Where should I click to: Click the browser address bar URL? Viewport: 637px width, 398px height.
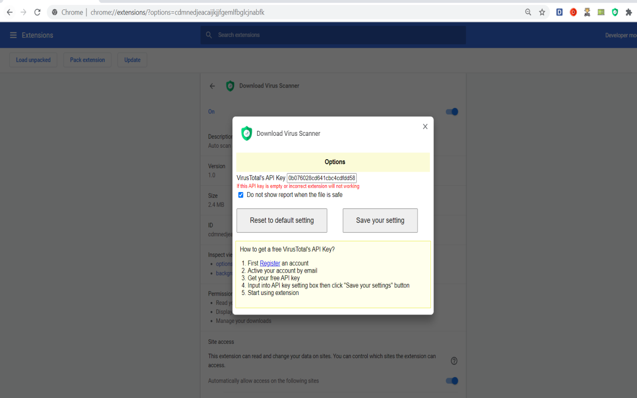click(178, 12)
